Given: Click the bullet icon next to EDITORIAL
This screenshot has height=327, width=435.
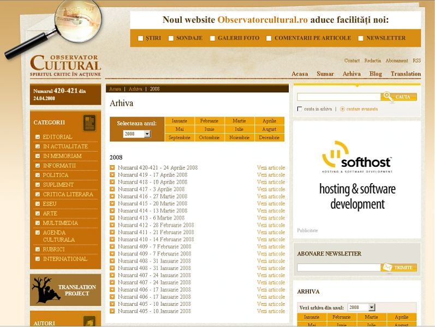Looking at the screenshot, I should (x=38, y=137).
